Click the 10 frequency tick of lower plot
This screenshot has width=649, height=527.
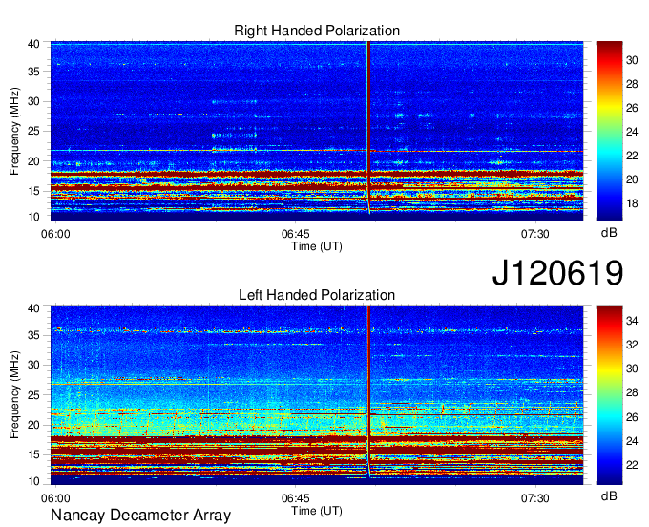(33, 481)
